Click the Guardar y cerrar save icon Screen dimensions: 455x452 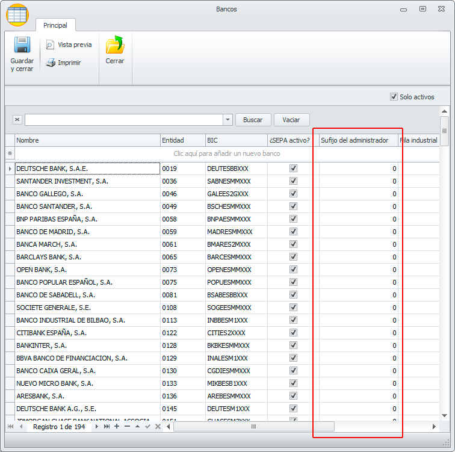tap(22, 46)
